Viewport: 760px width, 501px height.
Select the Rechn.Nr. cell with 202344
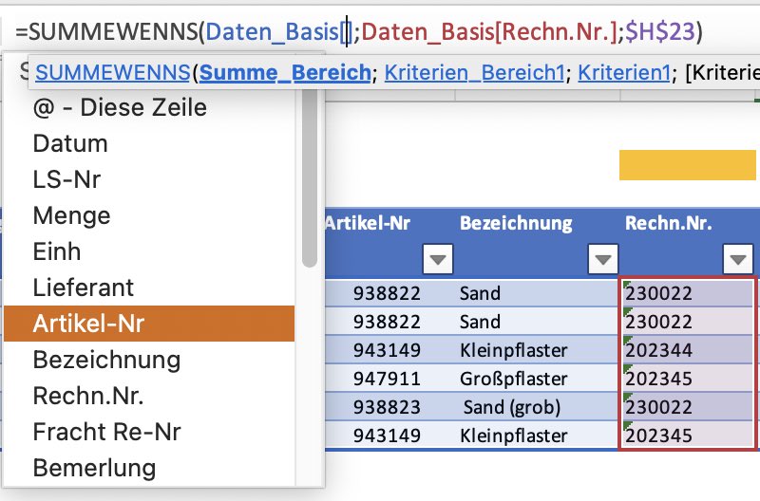point(687,350)
